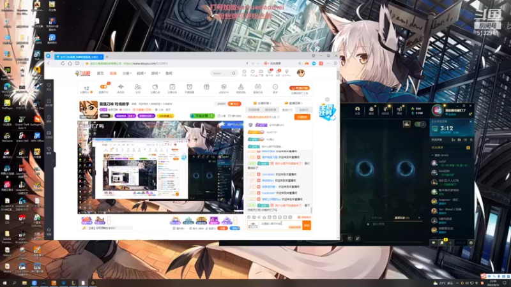The width and height of the screenshot is (511, 287).
Task: Expand the 视频 dropdown menu
Action: point(141,73)
